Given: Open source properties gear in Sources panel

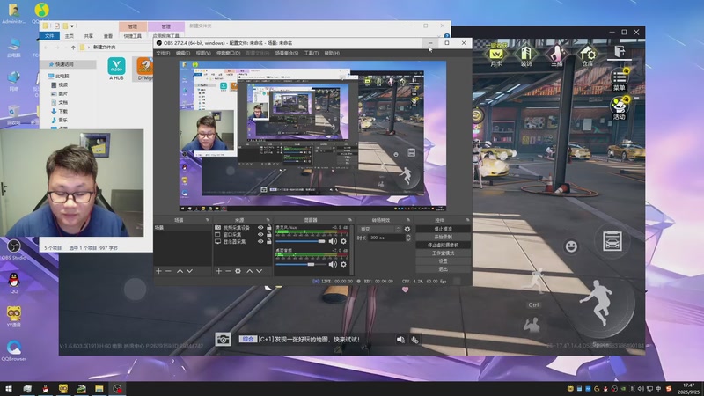Looking at the screenshot, I should (238, 271).
